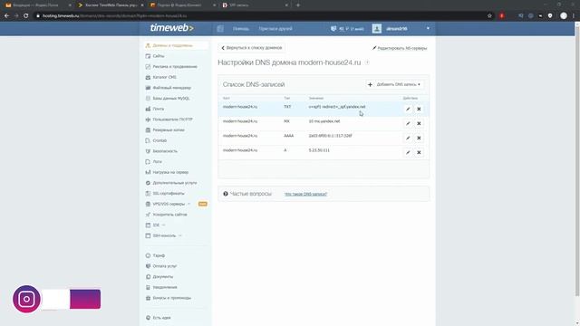Open Файловый менеджер
The image size is (580, 326).
tap(171, 88)
